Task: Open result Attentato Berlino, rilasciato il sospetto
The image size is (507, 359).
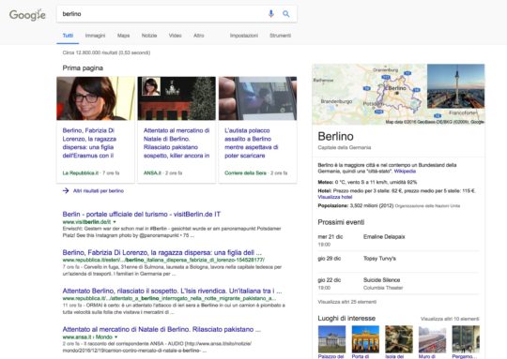Action: pos(172,291)
